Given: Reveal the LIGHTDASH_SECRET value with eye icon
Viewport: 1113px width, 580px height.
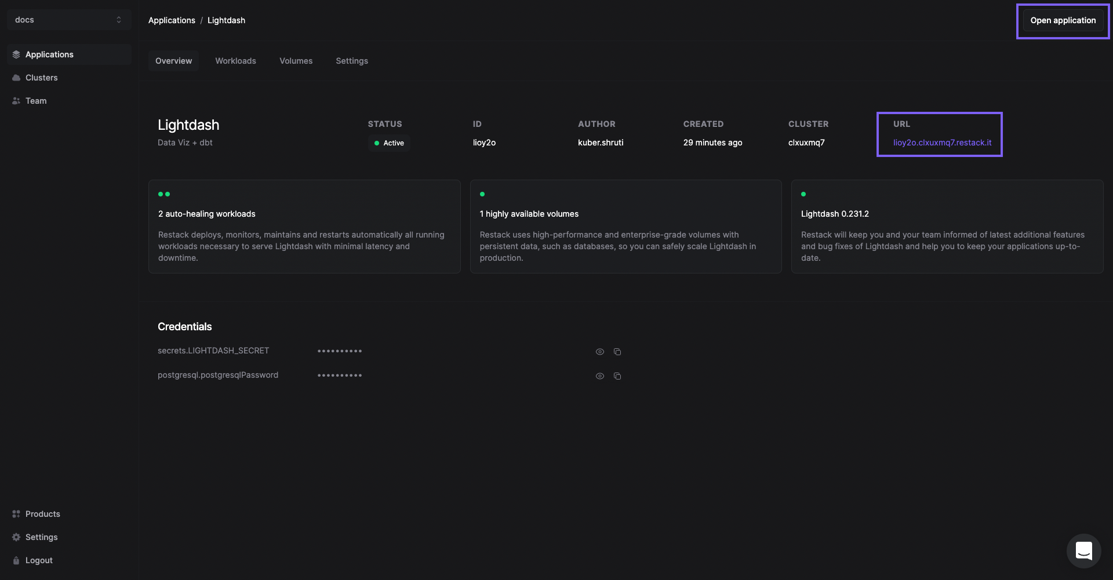Looking at the screenshot, I should [600, 352].
